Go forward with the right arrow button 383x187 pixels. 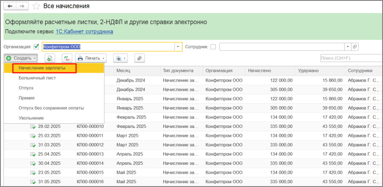[x=22, y=6]
